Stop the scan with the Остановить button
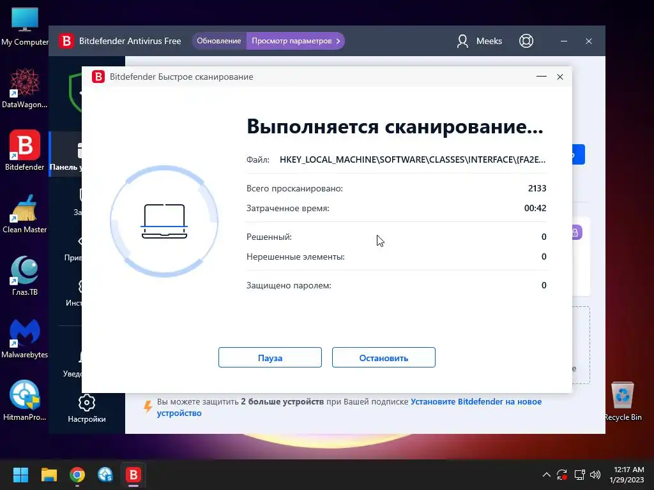 (384, 357)
